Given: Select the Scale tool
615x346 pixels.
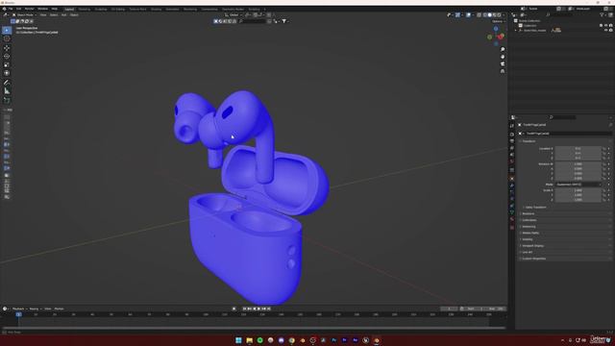Looking at the screenshot, I should 7,64.
